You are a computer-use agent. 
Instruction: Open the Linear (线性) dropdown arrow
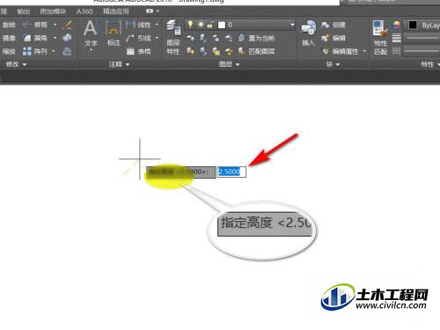tap(157, 25)
